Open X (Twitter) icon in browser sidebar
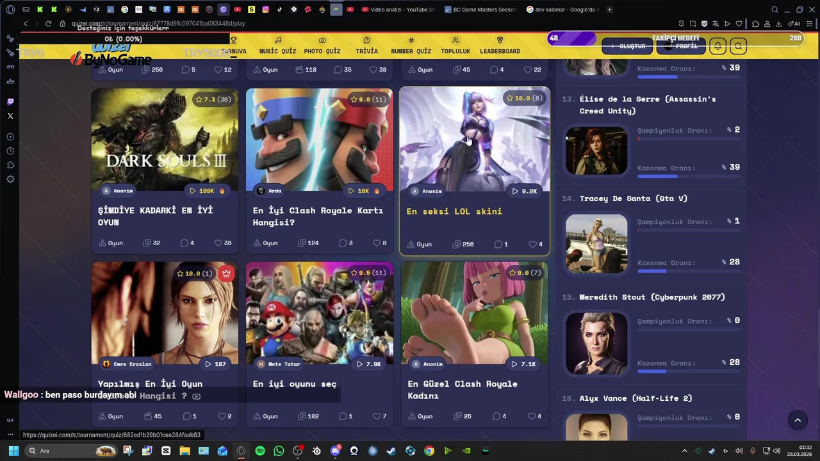This screenshot has width=820, height=461. pyautogui.click(x=10, y=116)
